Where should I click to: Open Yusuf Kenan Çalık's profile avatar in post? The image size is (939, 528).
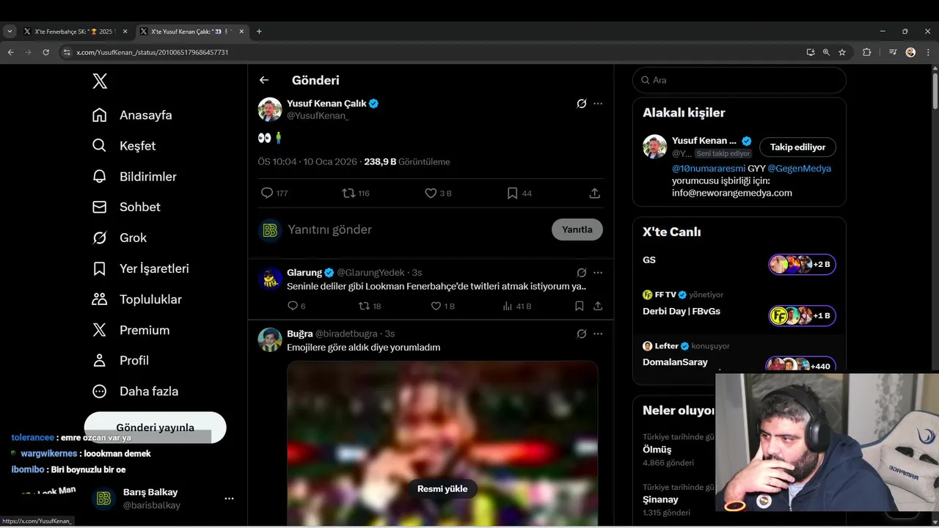270,109
